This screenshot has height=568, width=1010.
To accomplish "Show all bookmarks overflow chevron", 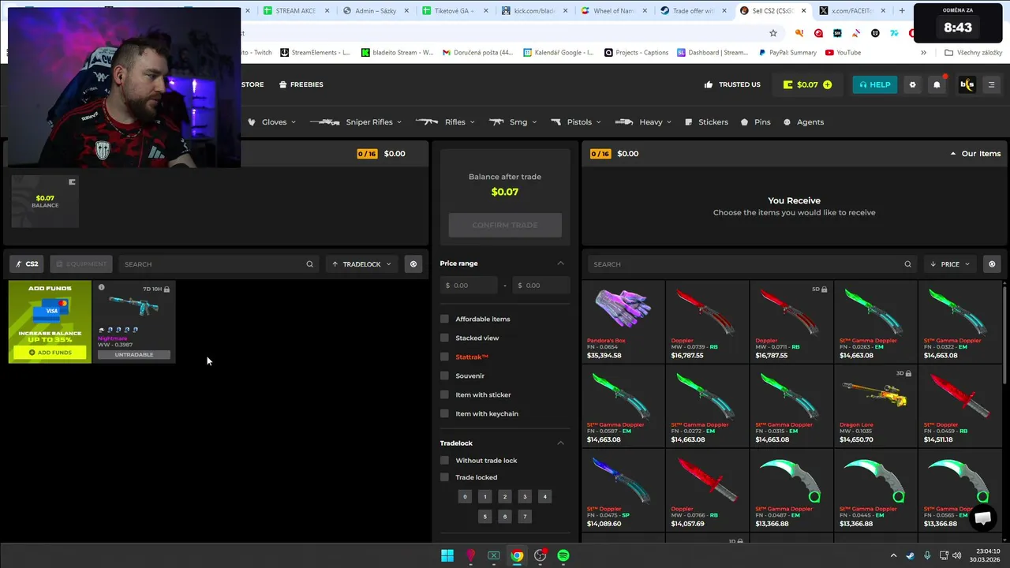I will [923, 53].
